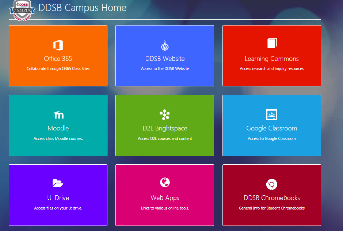Open the Learning Commons title link
The image size is (343, 231).
pos(272,59)
